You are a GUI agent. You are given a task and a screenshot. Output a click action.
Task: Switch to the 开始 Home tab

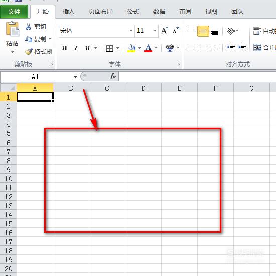pos(43,12)
